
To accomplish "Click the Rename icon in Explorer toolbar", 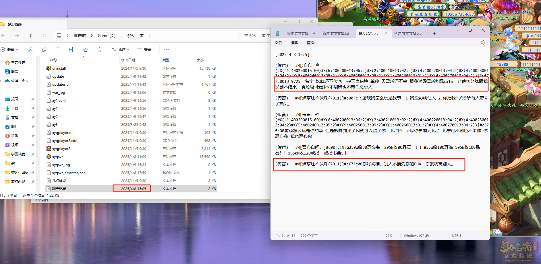I will tap(72, 50).
